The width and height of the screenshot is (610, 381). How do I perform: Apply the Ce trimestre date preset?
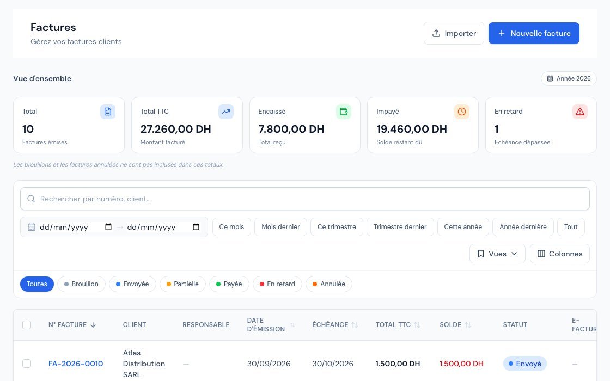pos(337,227)
